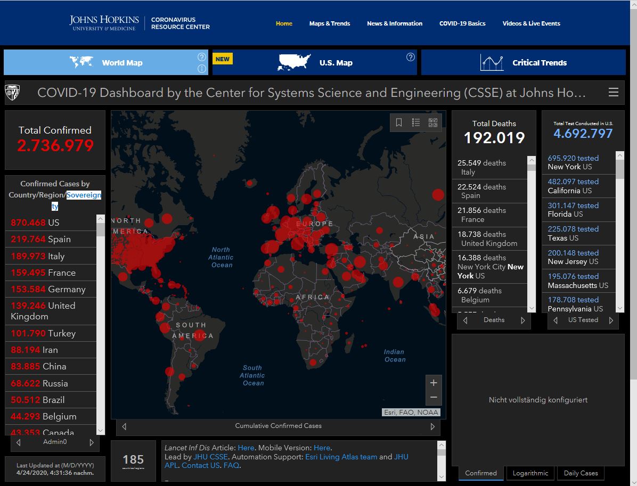
Task: Select '200.148 tested New Jersey US' entry
Action: (x=578, y=257)
